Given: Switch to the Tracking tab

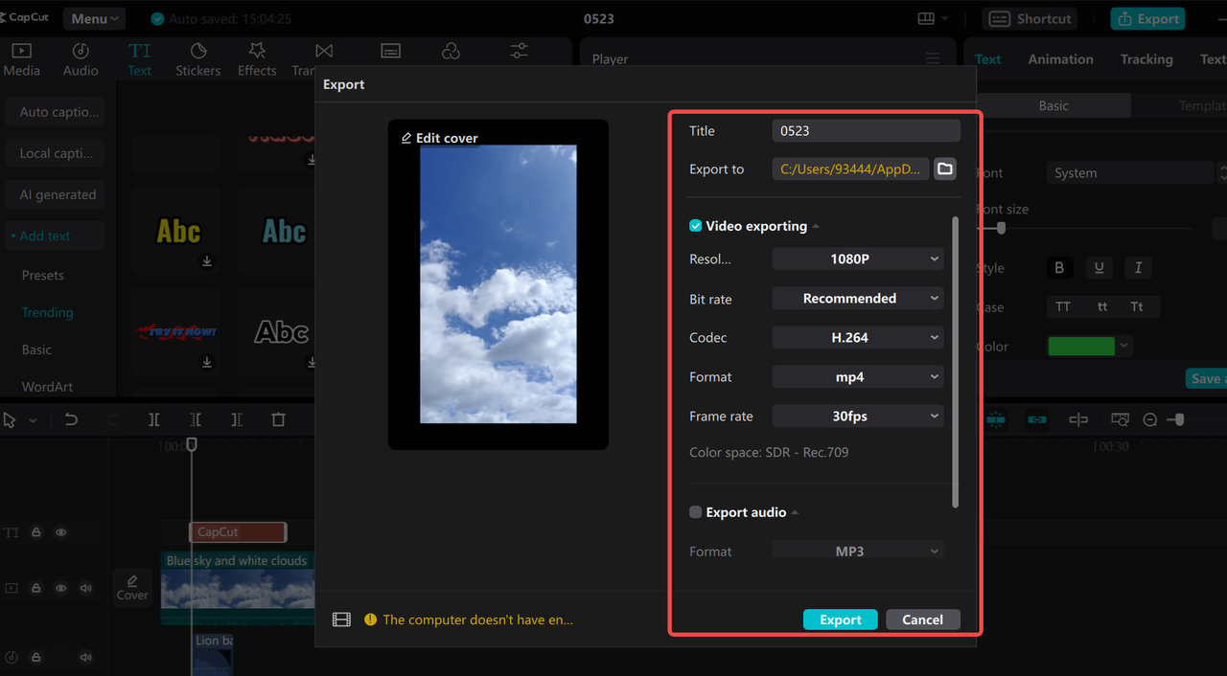Looking at the screenshot, I should pyautogui.click(x=1146, y=59).
